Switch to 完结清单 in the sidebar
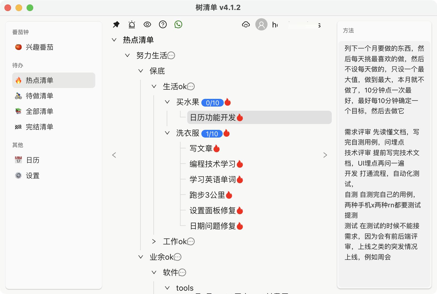Image resolution: width=437 pixels, height=294 pixels. point(39,127)
